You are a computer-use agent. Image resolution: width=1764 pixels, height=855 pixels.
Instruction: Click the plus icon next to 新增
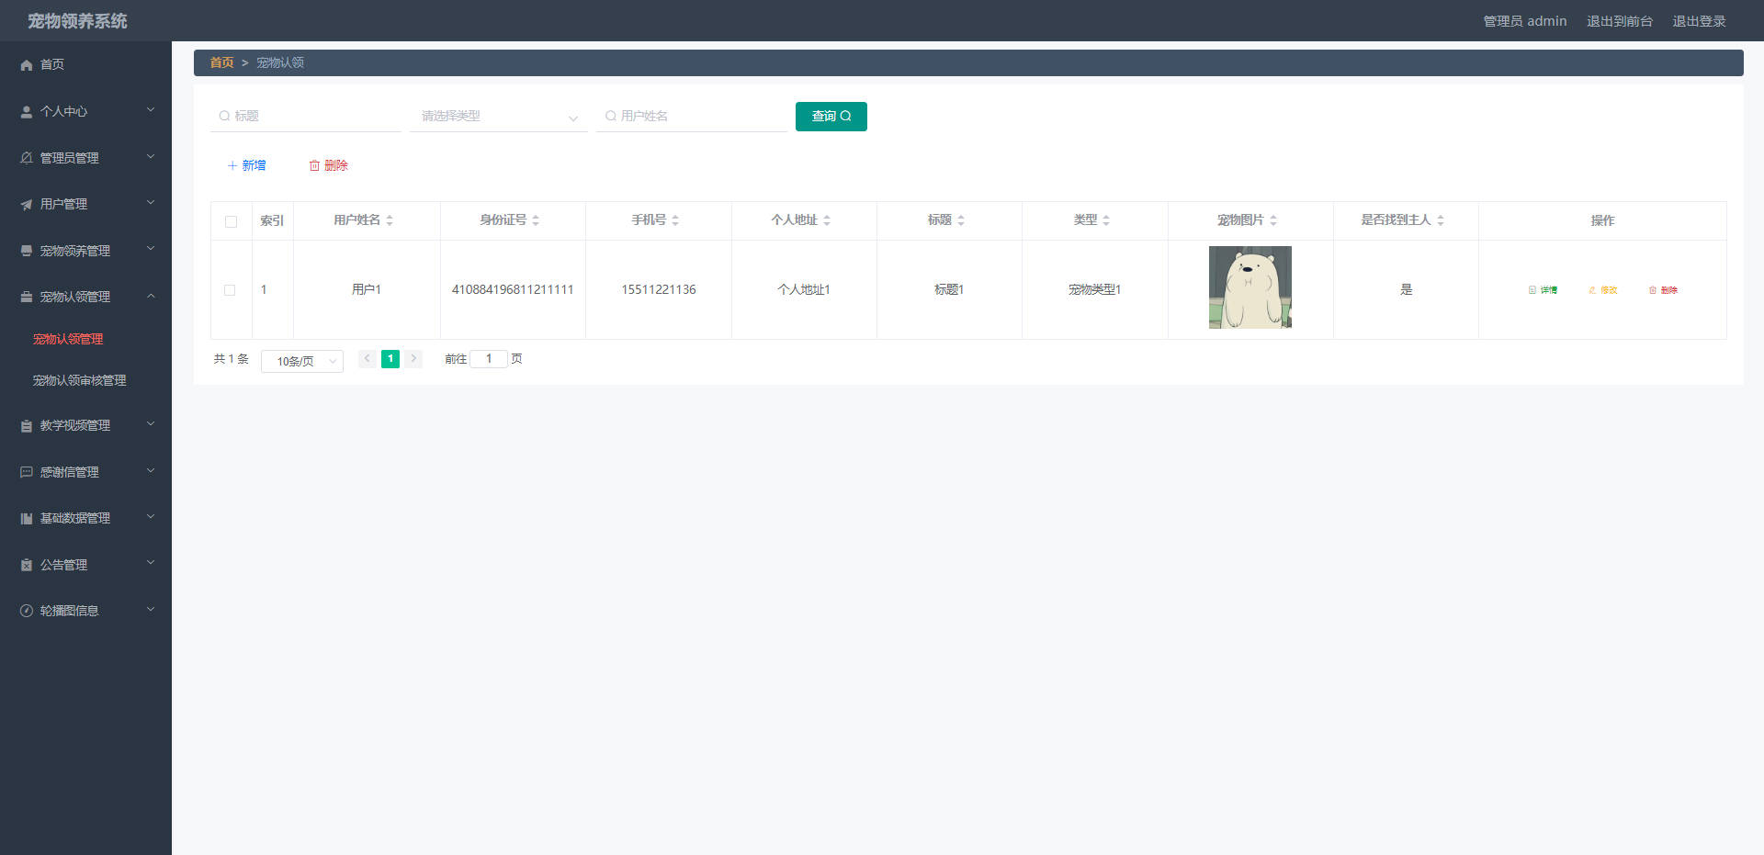232,165
